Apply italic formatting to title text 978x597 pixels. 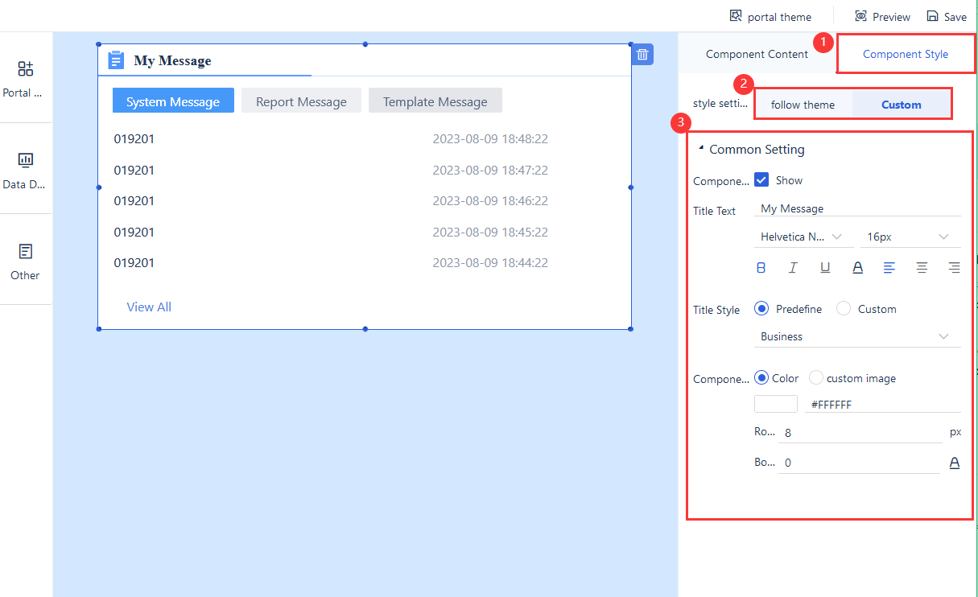click(793, 267)
